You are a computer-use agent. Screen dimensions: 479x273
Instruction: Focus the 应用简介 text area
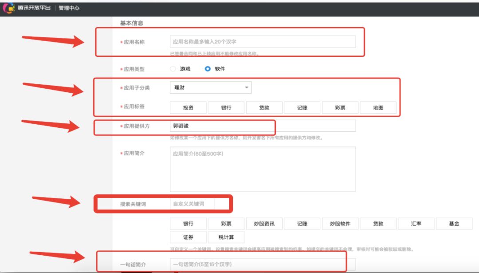(x=263, y=169)
